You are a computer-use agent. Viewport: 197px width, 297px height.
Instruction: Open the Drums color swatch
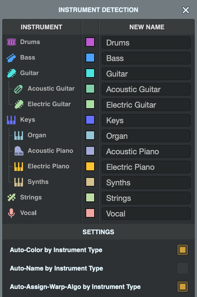pos(90,42)
